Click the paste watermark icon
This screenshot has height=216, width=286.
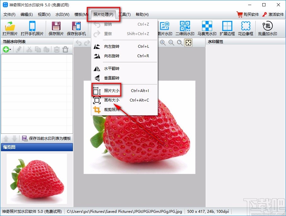[x=46, y=49]
